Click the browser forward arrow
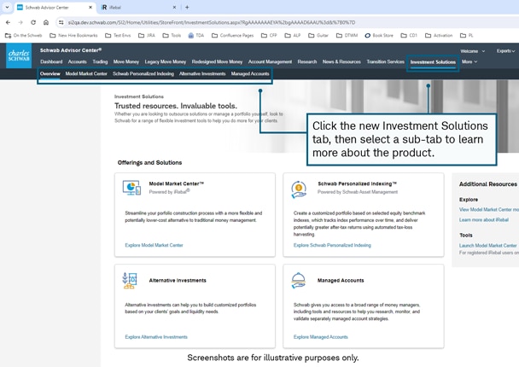 click(20, 22)
